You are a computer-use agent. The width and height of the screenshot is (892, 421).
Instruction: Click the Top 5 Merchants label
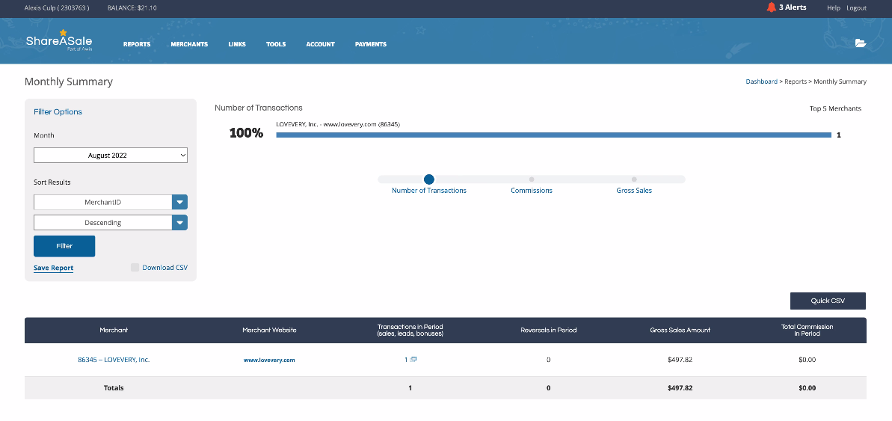[x=835, y=108]
